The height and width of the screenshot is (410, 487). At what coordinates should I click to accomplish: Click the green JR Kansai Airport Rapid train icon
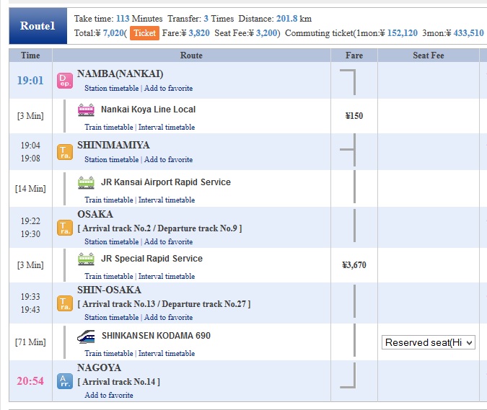click(86, 182)
